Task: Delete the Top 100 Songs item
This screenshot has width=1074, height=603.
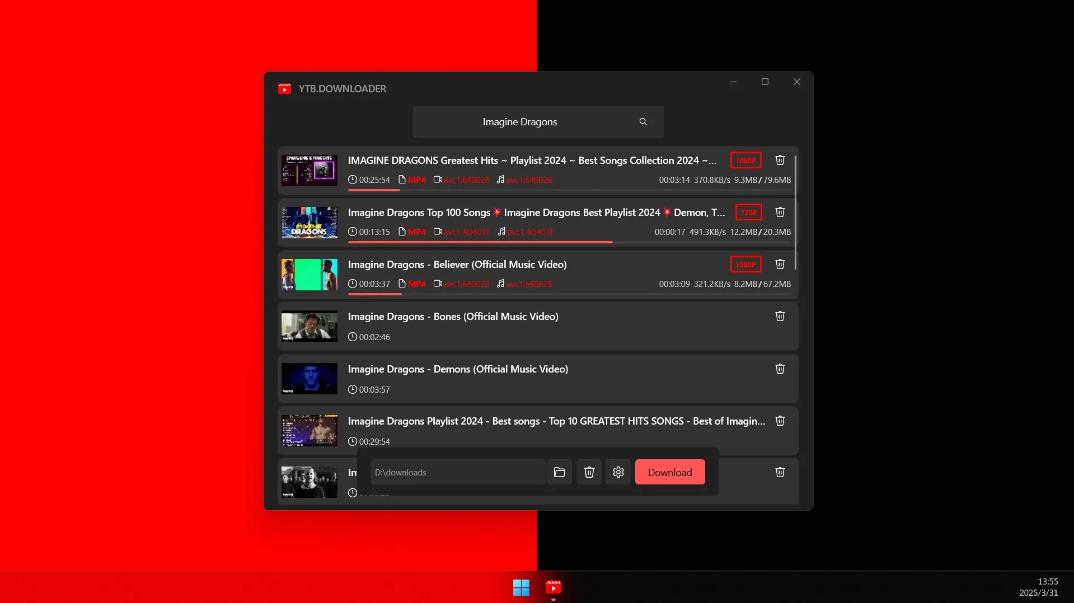Action: [x=780, y=212]
